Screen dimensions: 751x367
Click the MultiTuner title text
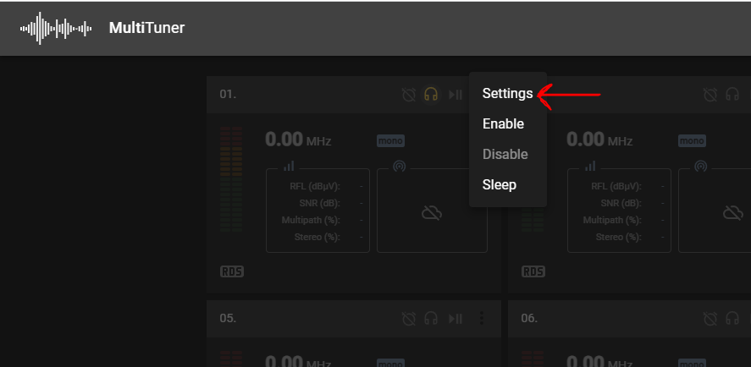(x=146, y=28)
